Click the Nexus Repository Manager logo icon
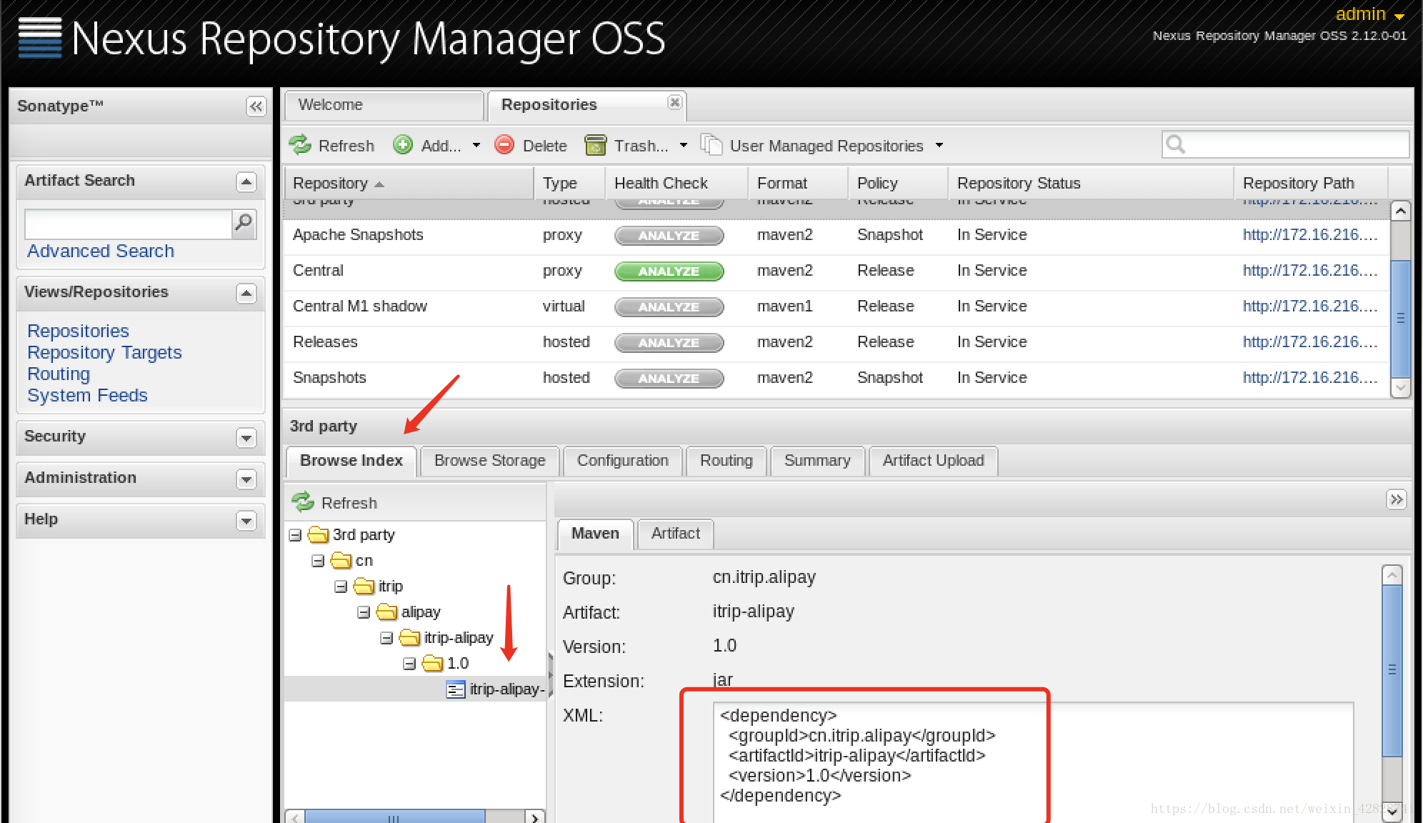The image size is (1423, 823). pyautogui.click(x=40, y=38)
